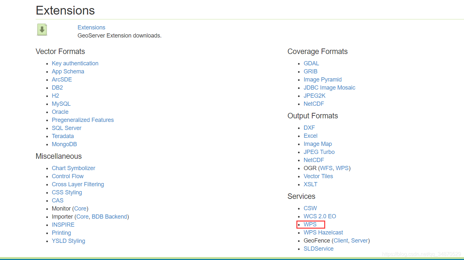Open Cross Layer Filtering link

point(78,184)
